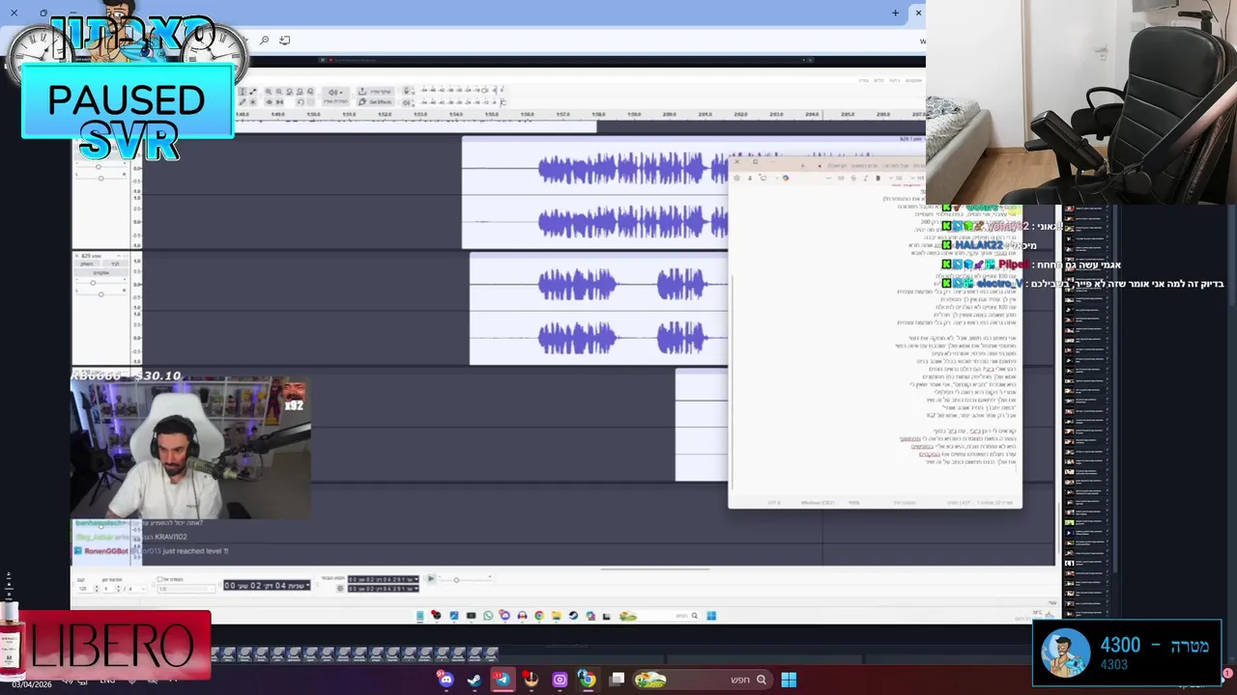This screenshot has width=1237, height=695.
Task: Click WhatsApp icon in the streamed taskbar
Action: (488, 616)
